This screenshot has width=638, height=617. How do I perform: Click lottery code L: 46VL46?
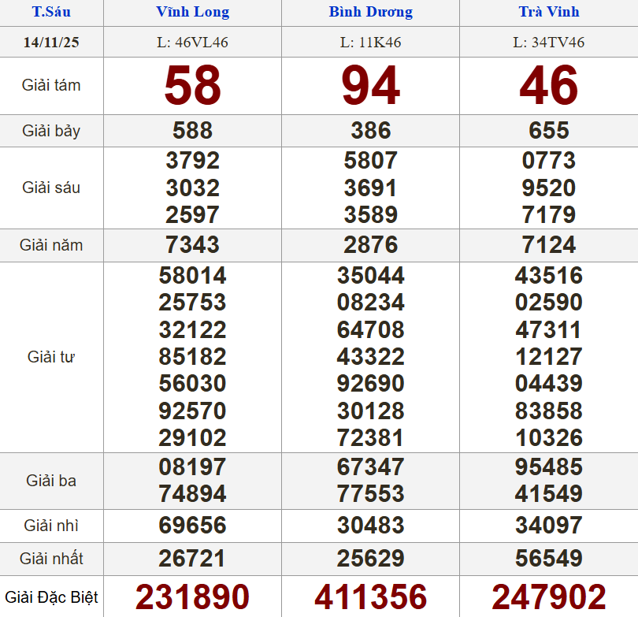coord(193,43)
